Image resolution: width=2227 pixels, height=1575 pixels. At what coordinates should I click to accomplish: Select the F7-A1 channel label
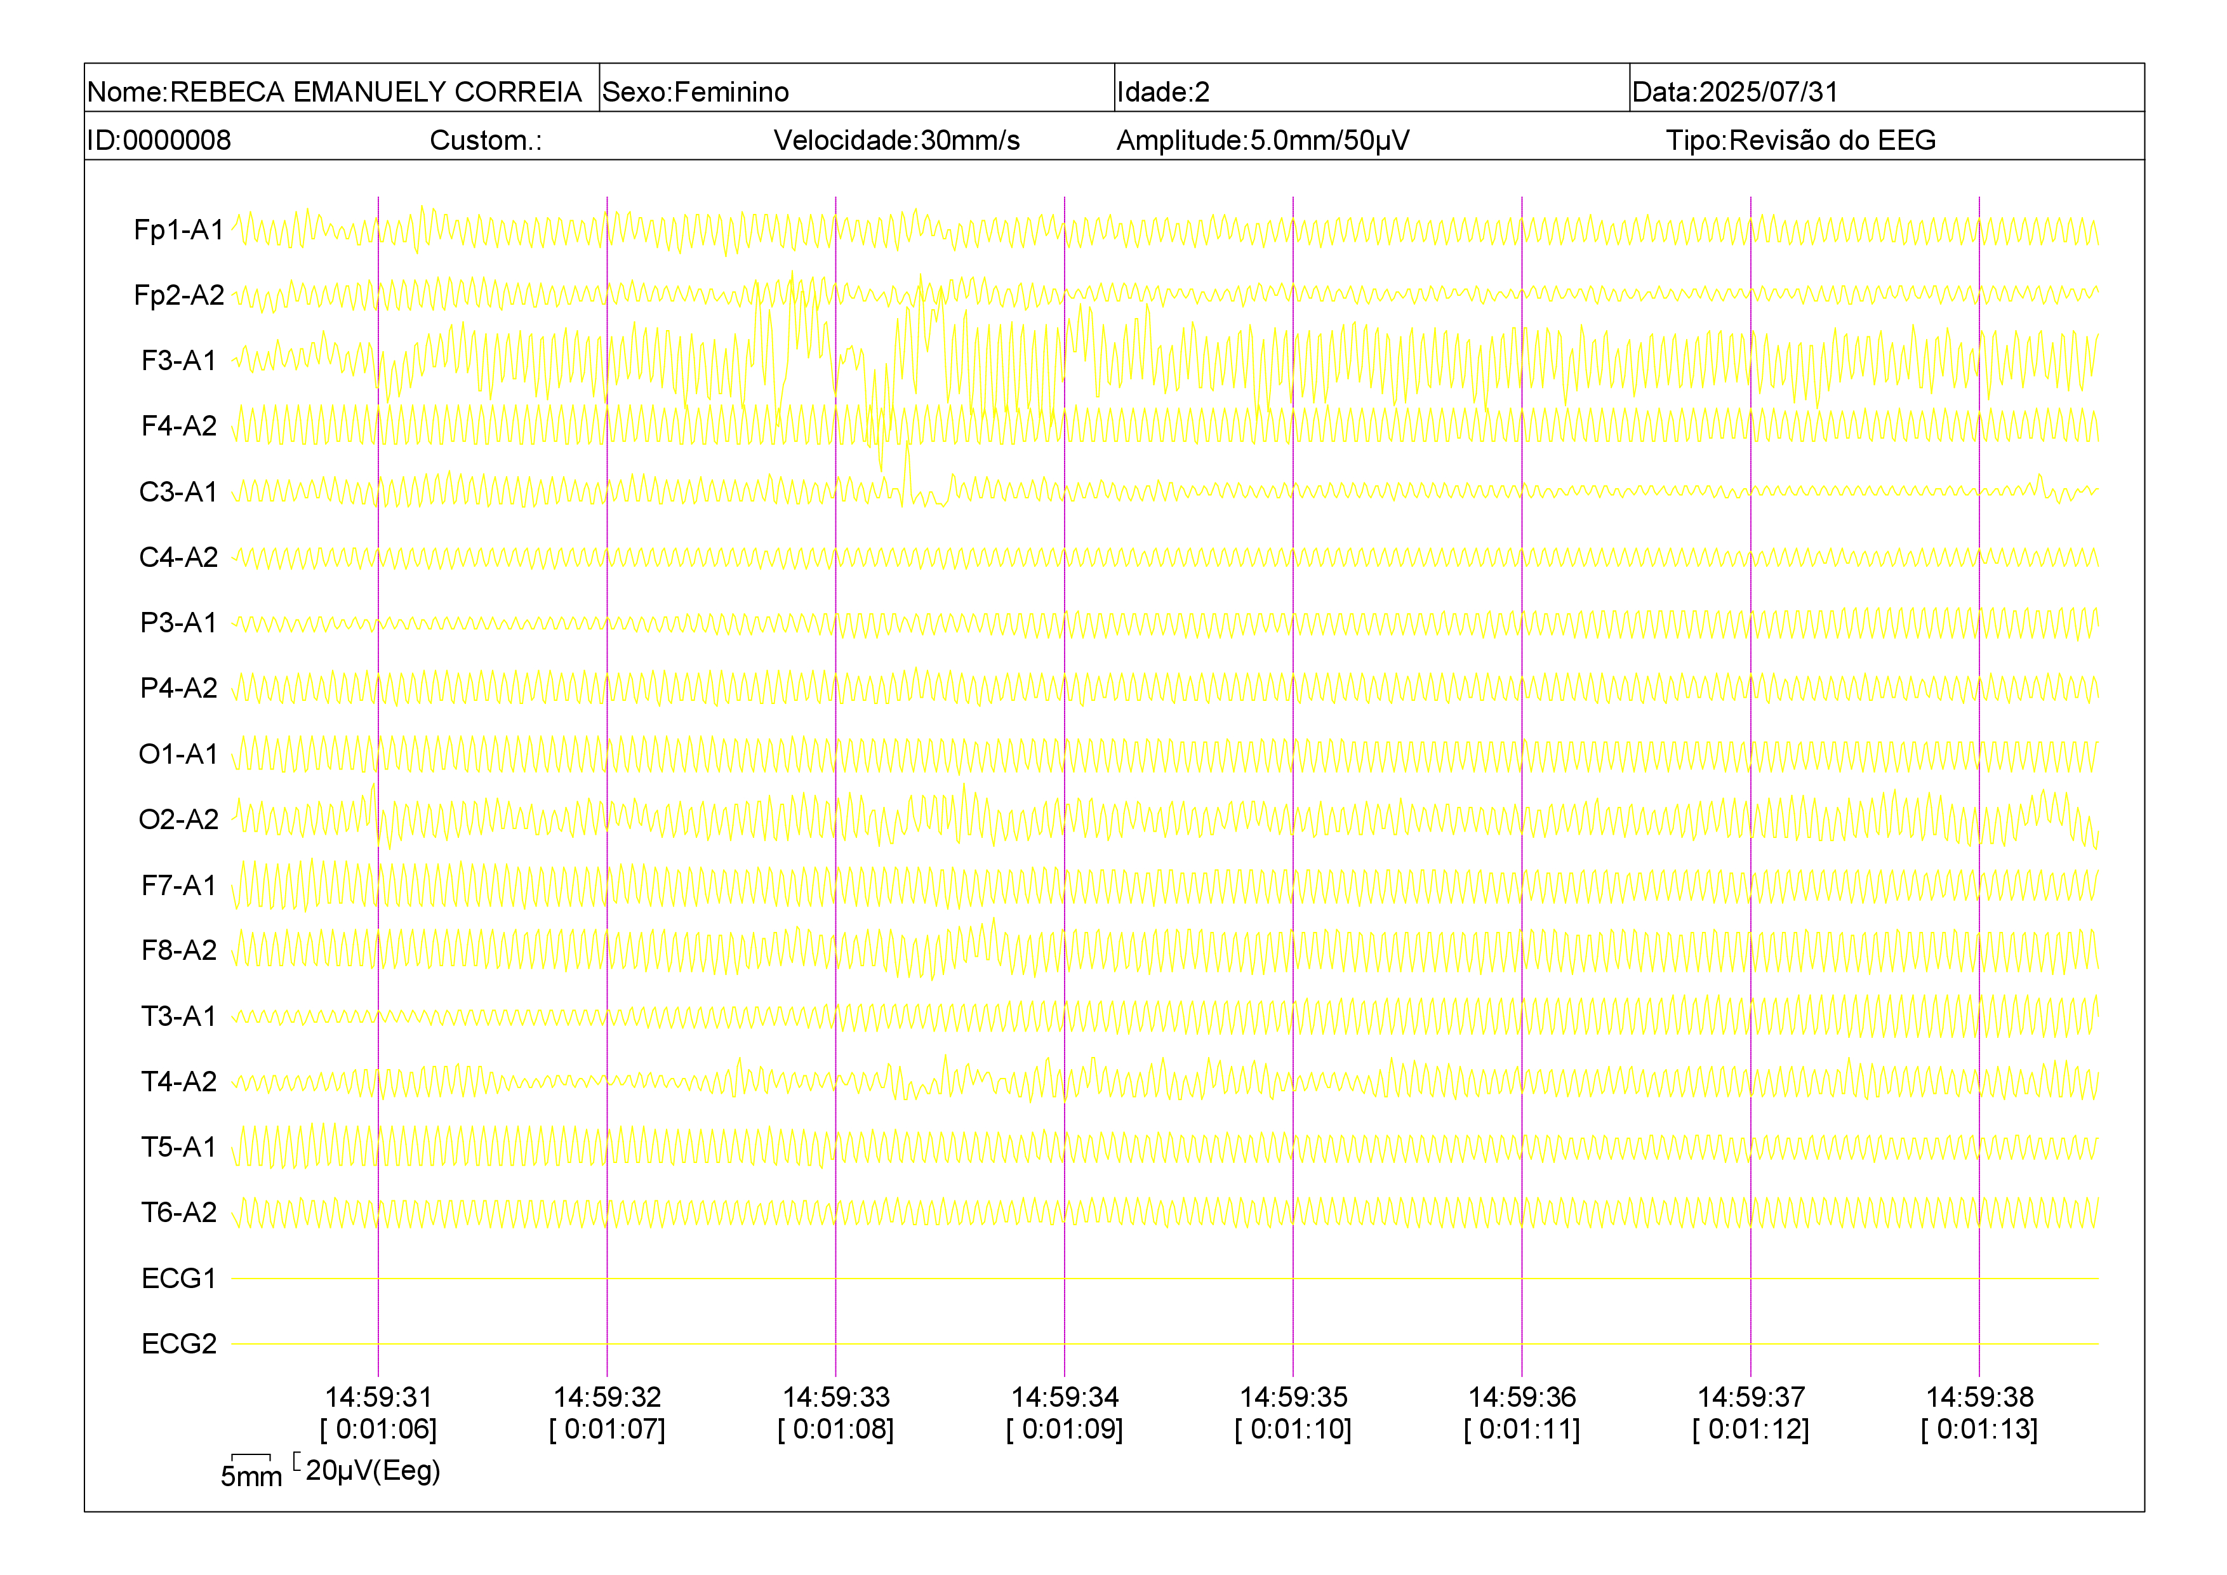178,884
